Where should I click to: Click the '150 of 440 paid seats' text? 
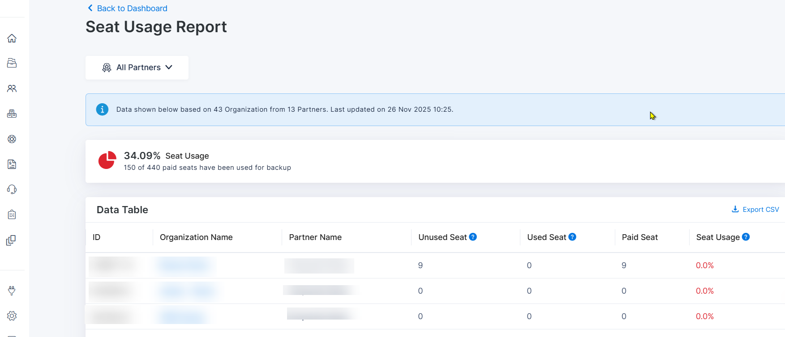pos(207,168)
